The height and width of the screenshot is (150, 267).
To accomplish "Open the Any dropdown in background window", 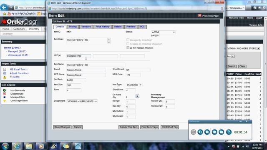I will point(231,56).
